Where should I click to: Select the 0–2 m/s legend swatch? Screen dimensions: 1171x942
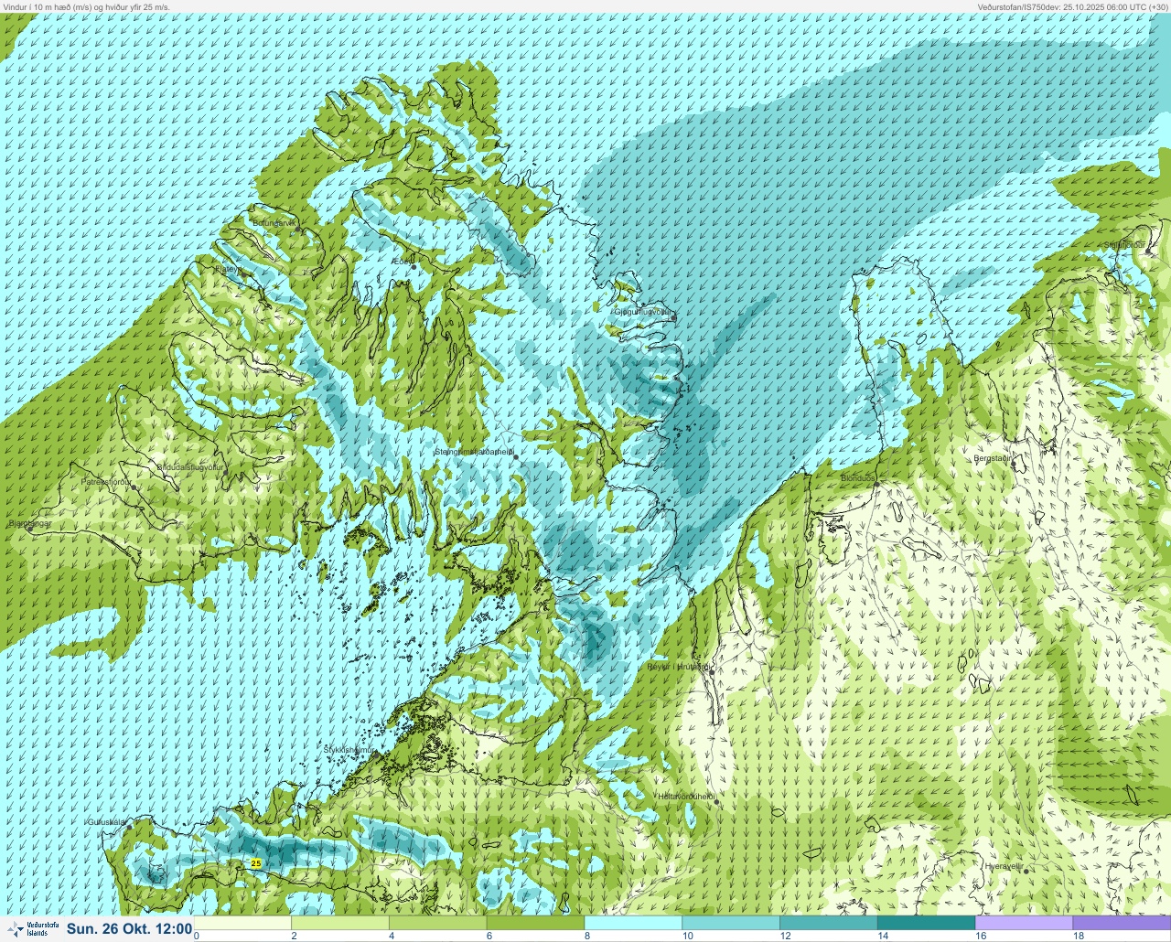point(243,923)
